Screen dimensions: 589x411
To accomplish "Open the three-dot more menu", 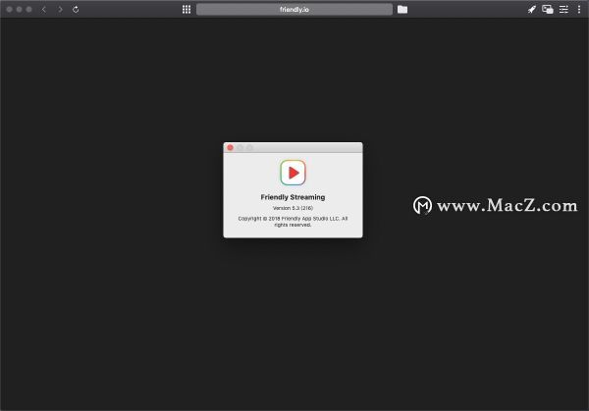I will [x=579, y=10].
